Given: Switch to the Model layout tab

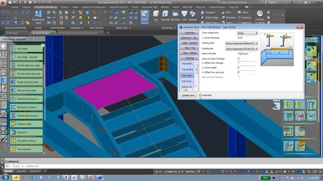Looking at the screenshot, I should [x=8, y=171].
